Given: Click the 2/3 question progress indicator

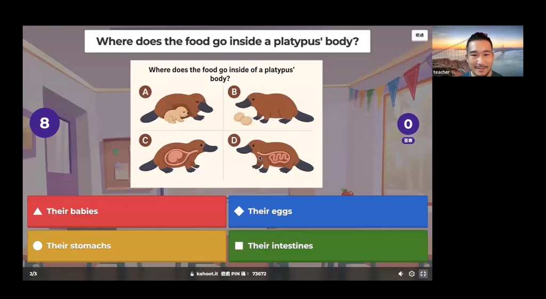Looking at the screenshot, I should 33,274.
